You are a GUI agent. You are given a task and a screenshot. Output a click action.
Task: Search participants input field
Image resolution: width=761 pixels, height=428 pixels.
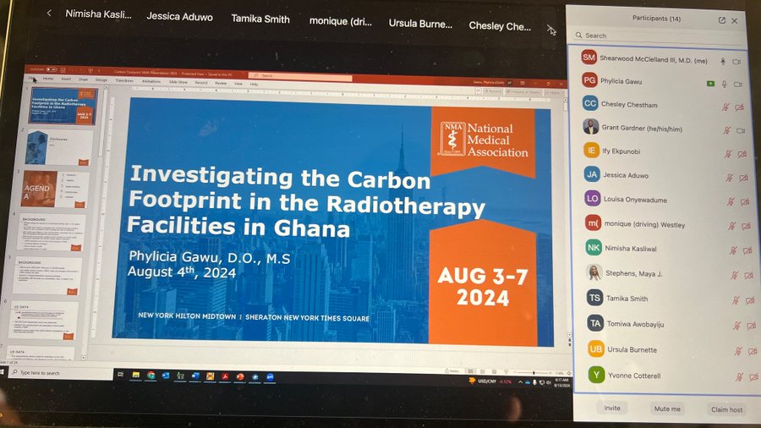click(657, 36)
